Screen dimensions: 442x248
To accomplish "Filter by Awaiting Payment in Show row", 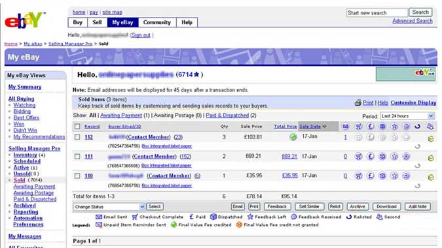I will pos(121,116).
